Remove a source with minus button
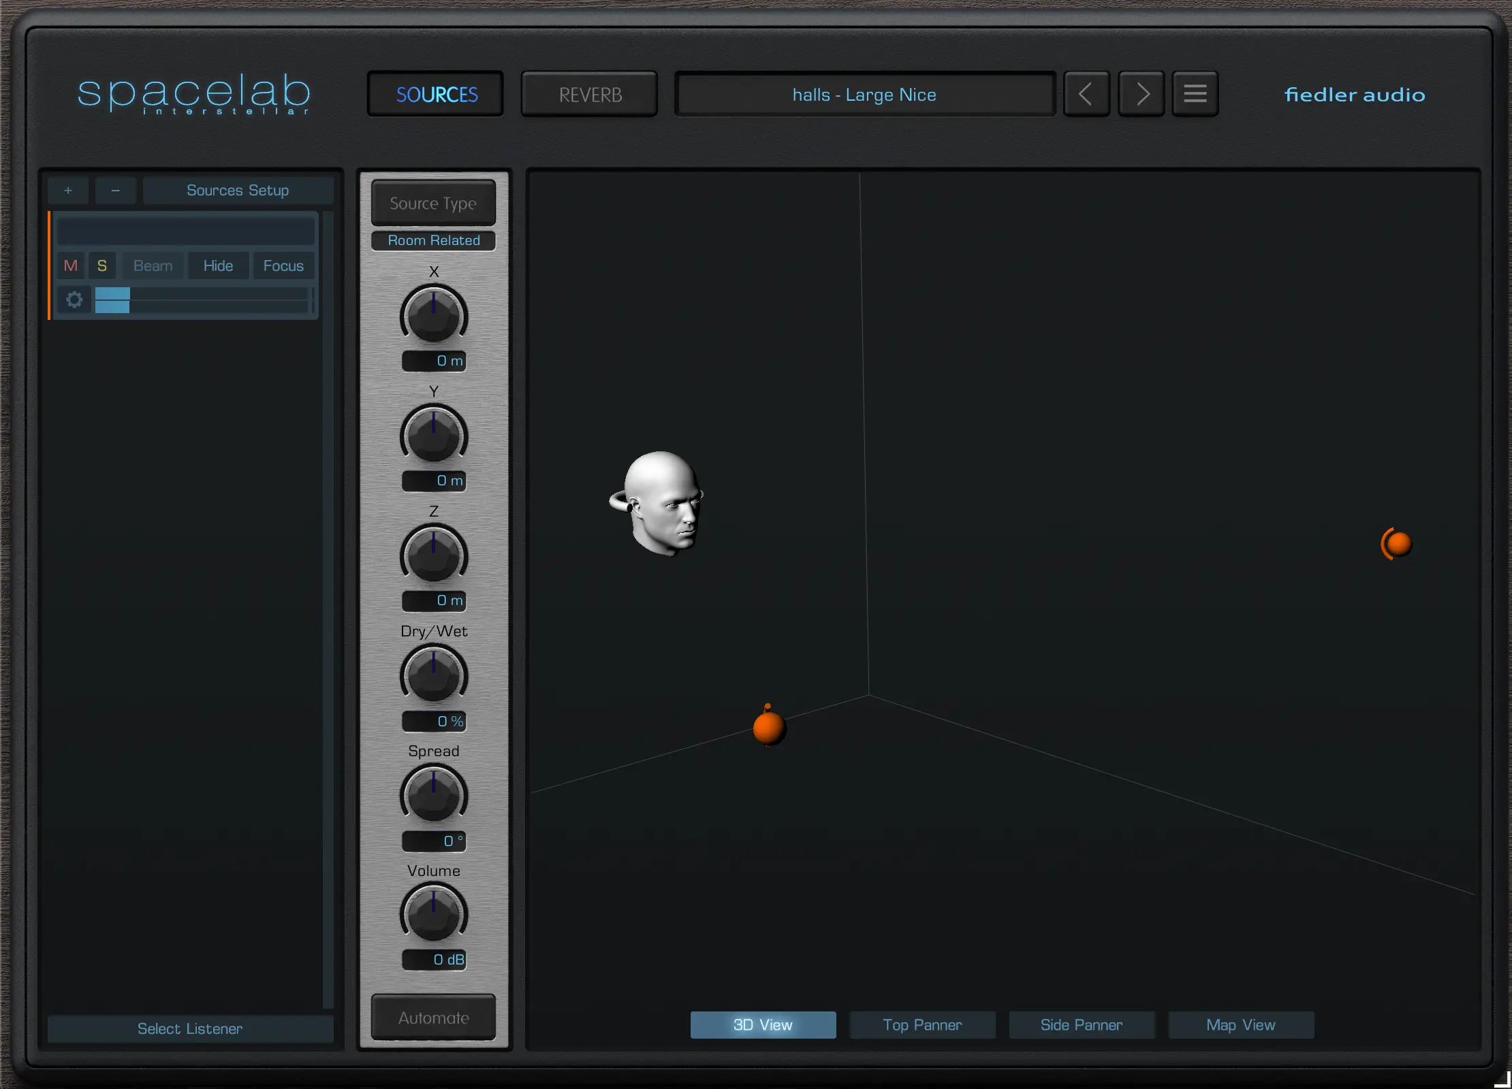This screenshot has width=1512, height=1089. [x=115, y=191]
